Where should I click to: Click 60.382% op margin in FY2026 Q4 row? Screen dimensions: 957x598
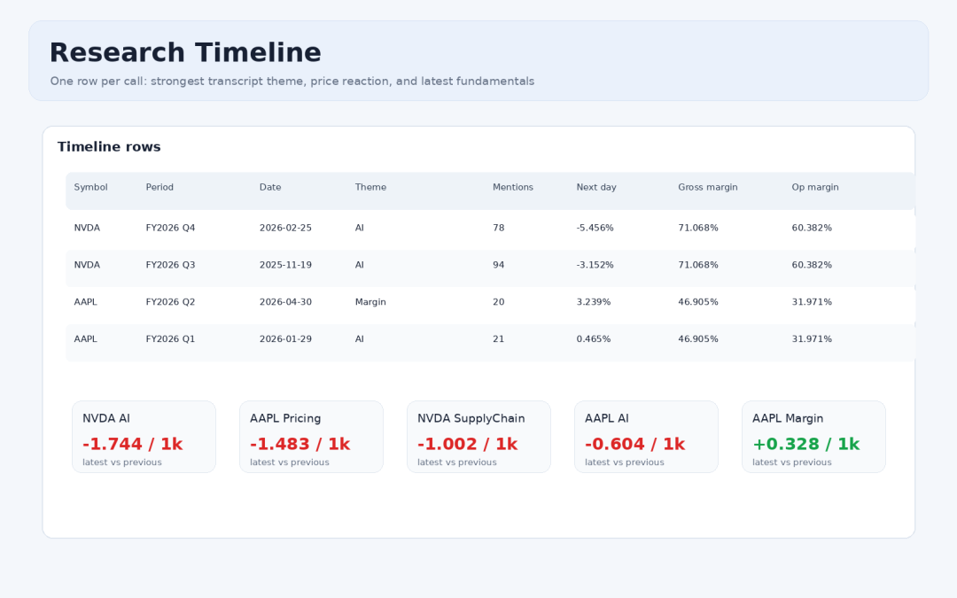(812, 228)
